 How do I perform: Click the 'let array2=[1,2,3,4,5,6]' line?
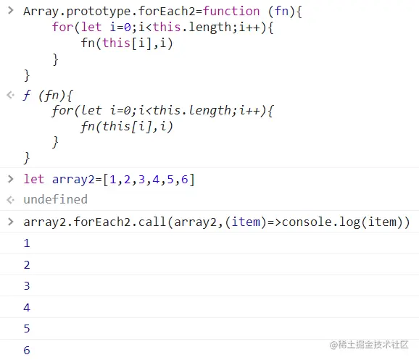109,179
